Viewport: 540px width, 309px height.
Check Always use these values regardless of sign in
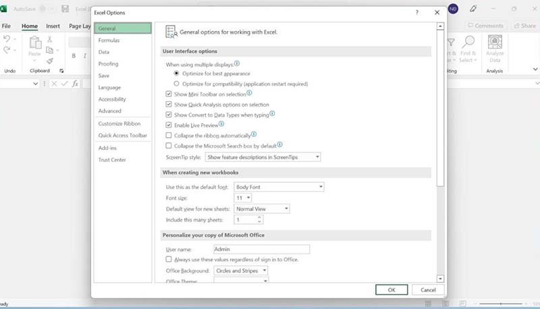169,259
